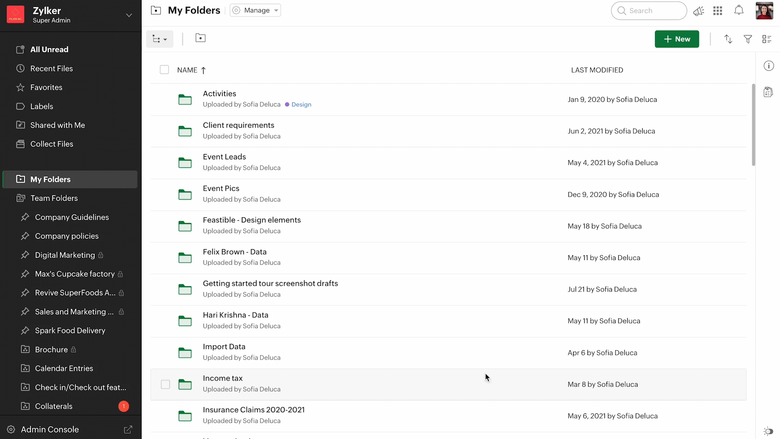
Task: Click the sort arrows icon
Action: point(728,39)
